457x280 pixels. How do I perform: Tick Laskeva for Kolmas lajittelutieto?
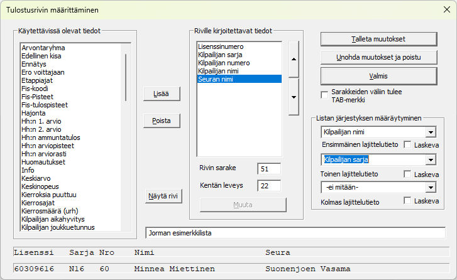408,201
